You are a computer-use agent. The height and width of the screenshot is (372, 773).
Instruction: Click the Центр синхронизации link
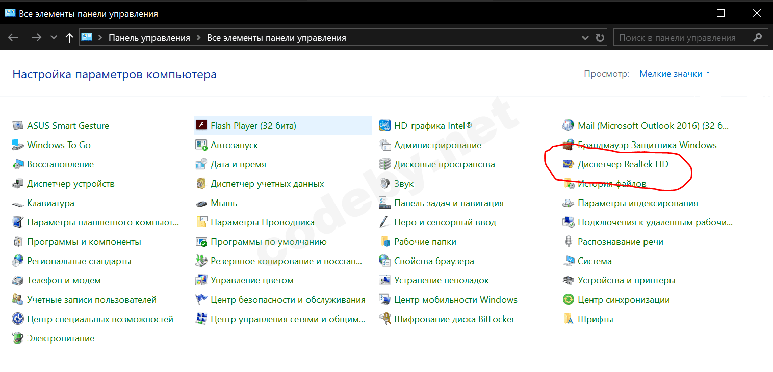[624, 300]
